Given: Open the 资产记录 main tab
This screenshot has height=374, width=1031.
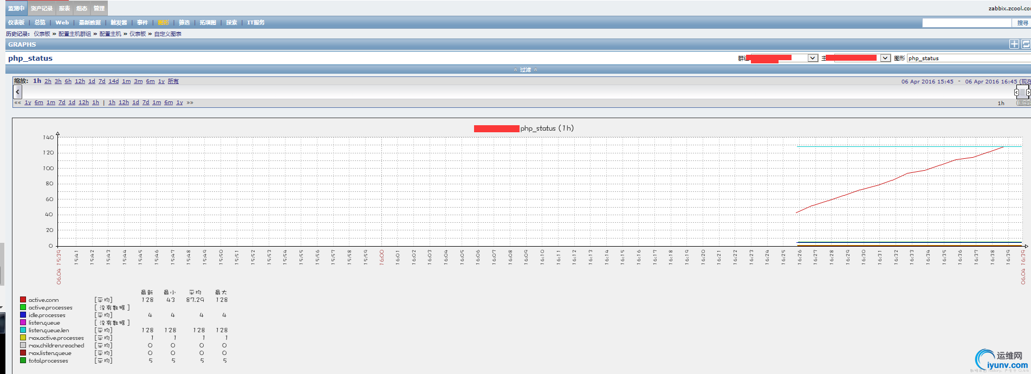Looking at the screenshot, I should click(42, 8).
